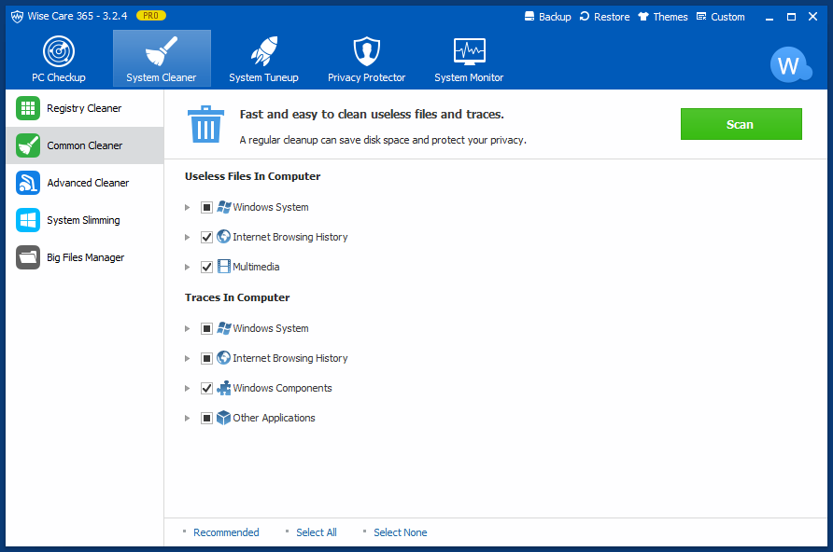
Task: Open the Restore option in title bar
Action: click(x=604, y=17)
